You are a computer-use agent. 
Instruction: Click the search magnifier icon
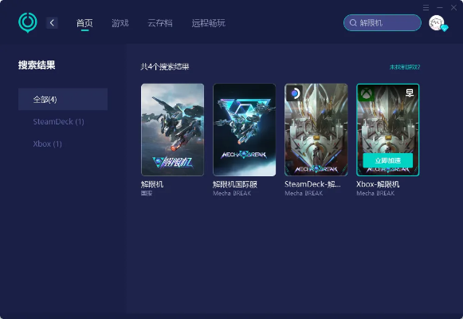(353, 23)
